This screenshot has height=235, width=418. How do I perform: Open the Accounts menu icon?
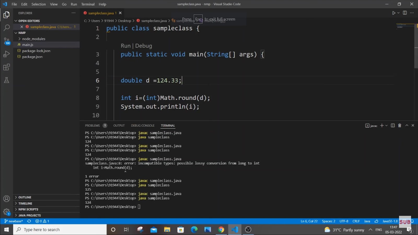[x=7, y=199]
